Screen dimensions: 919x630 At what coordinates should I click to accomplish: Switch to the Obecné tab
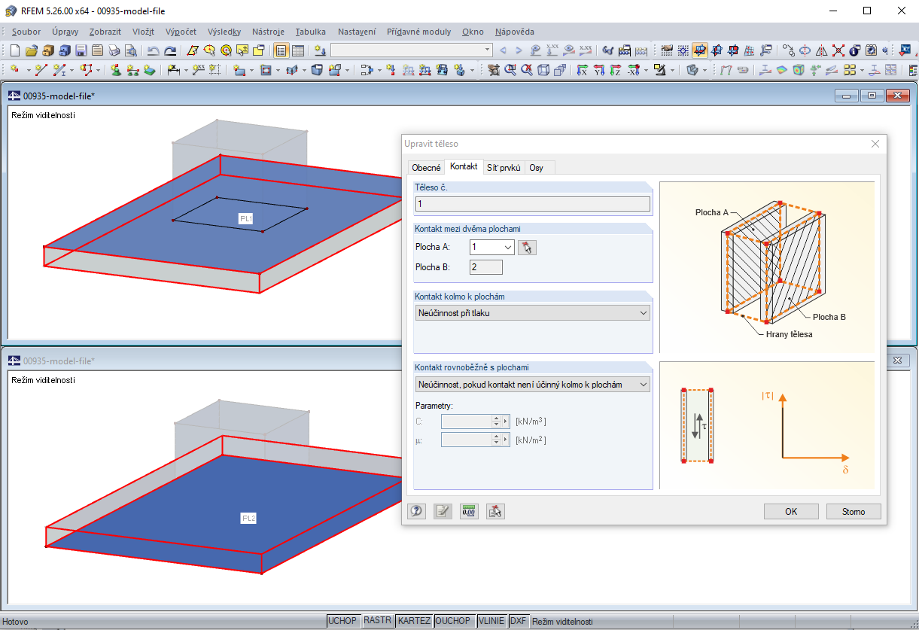[x=426, y=168]
